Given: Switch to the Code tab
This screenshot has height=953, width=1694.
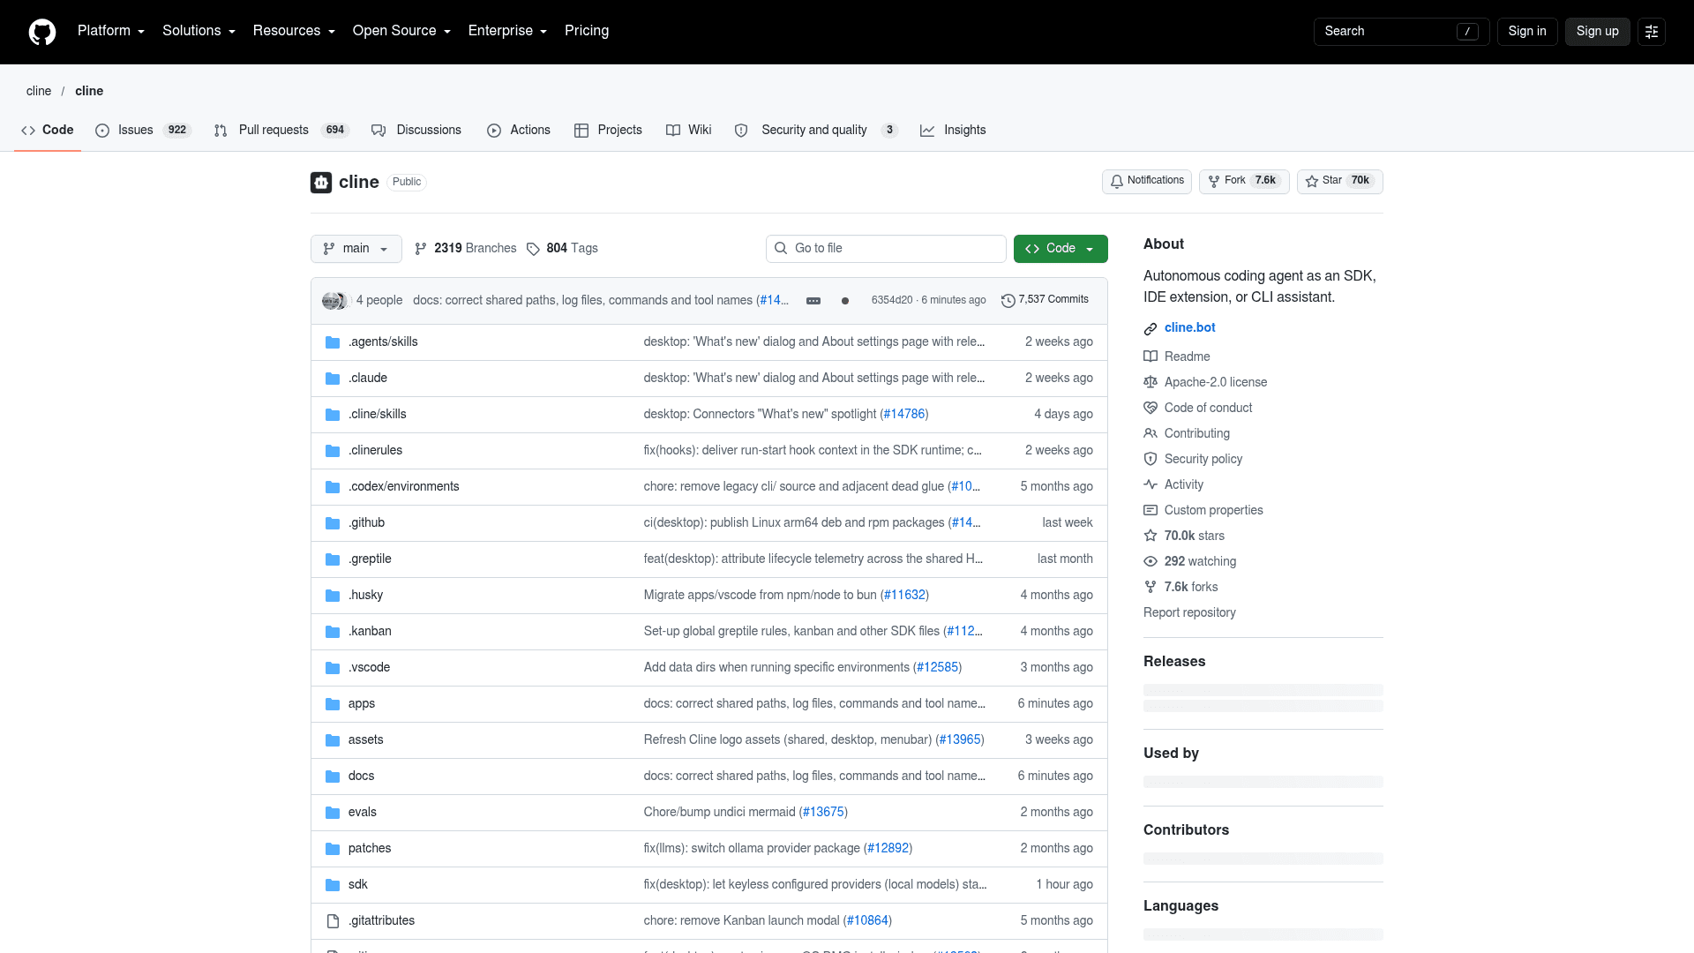Looking at the screenshot, I should (48, 131).
